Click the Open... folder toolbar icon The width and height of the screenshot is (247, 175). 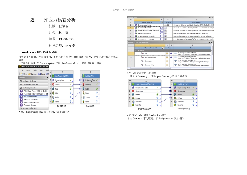pos(29,74)
